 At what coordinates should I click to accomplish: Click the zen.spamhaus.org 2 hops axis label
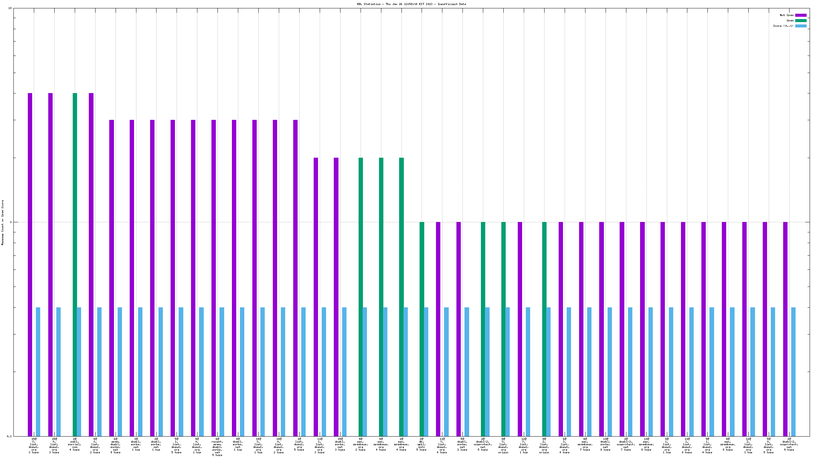coord(360,444)
